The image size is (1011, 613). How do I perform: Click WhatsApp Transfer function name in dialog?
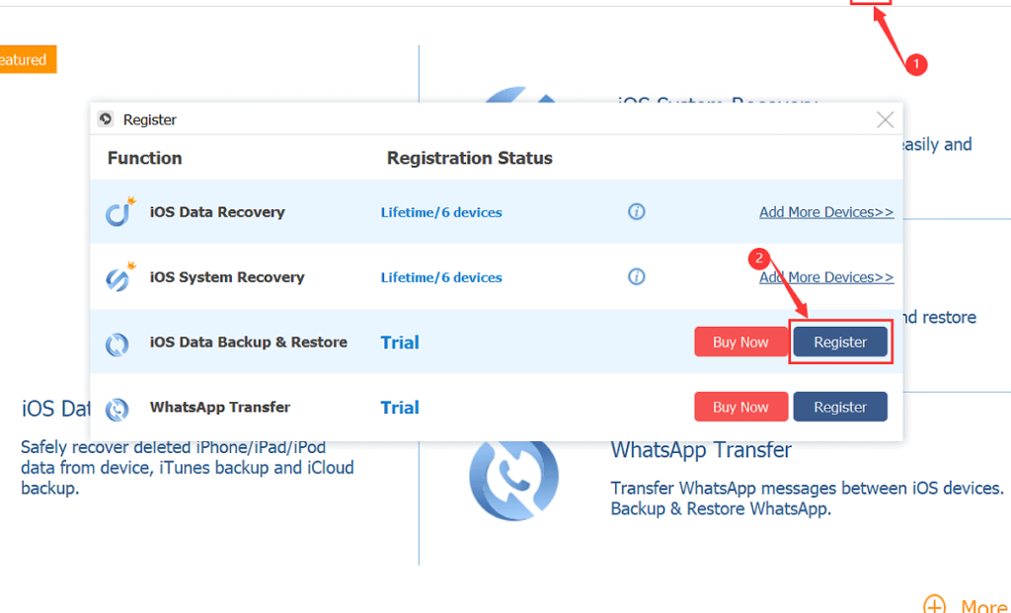pos(220,407)
